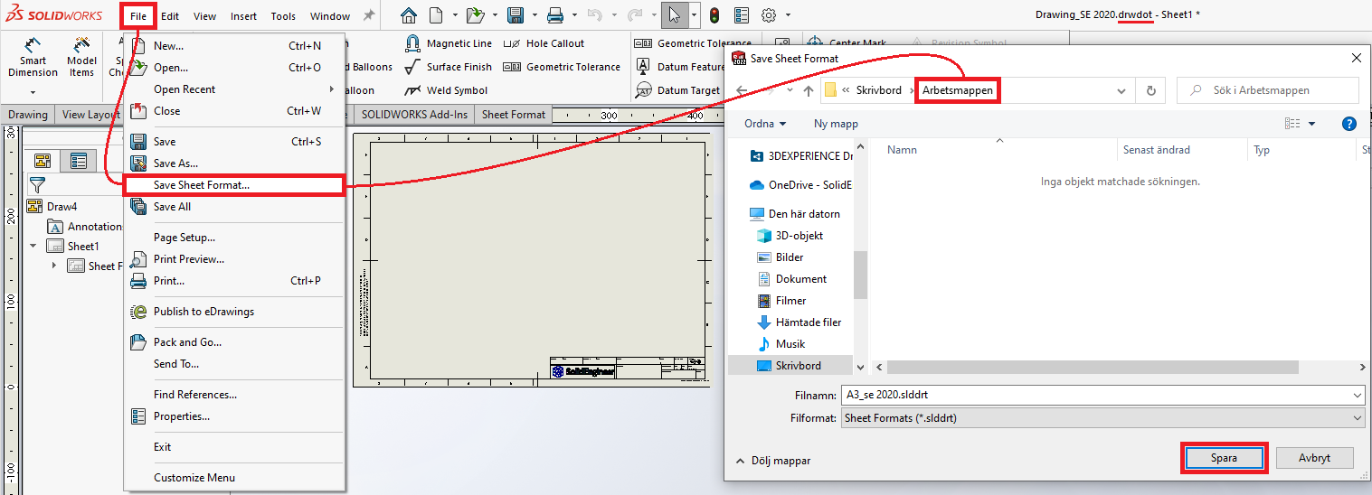Open the Filformat dropdown

click(x=1102, y=418)
